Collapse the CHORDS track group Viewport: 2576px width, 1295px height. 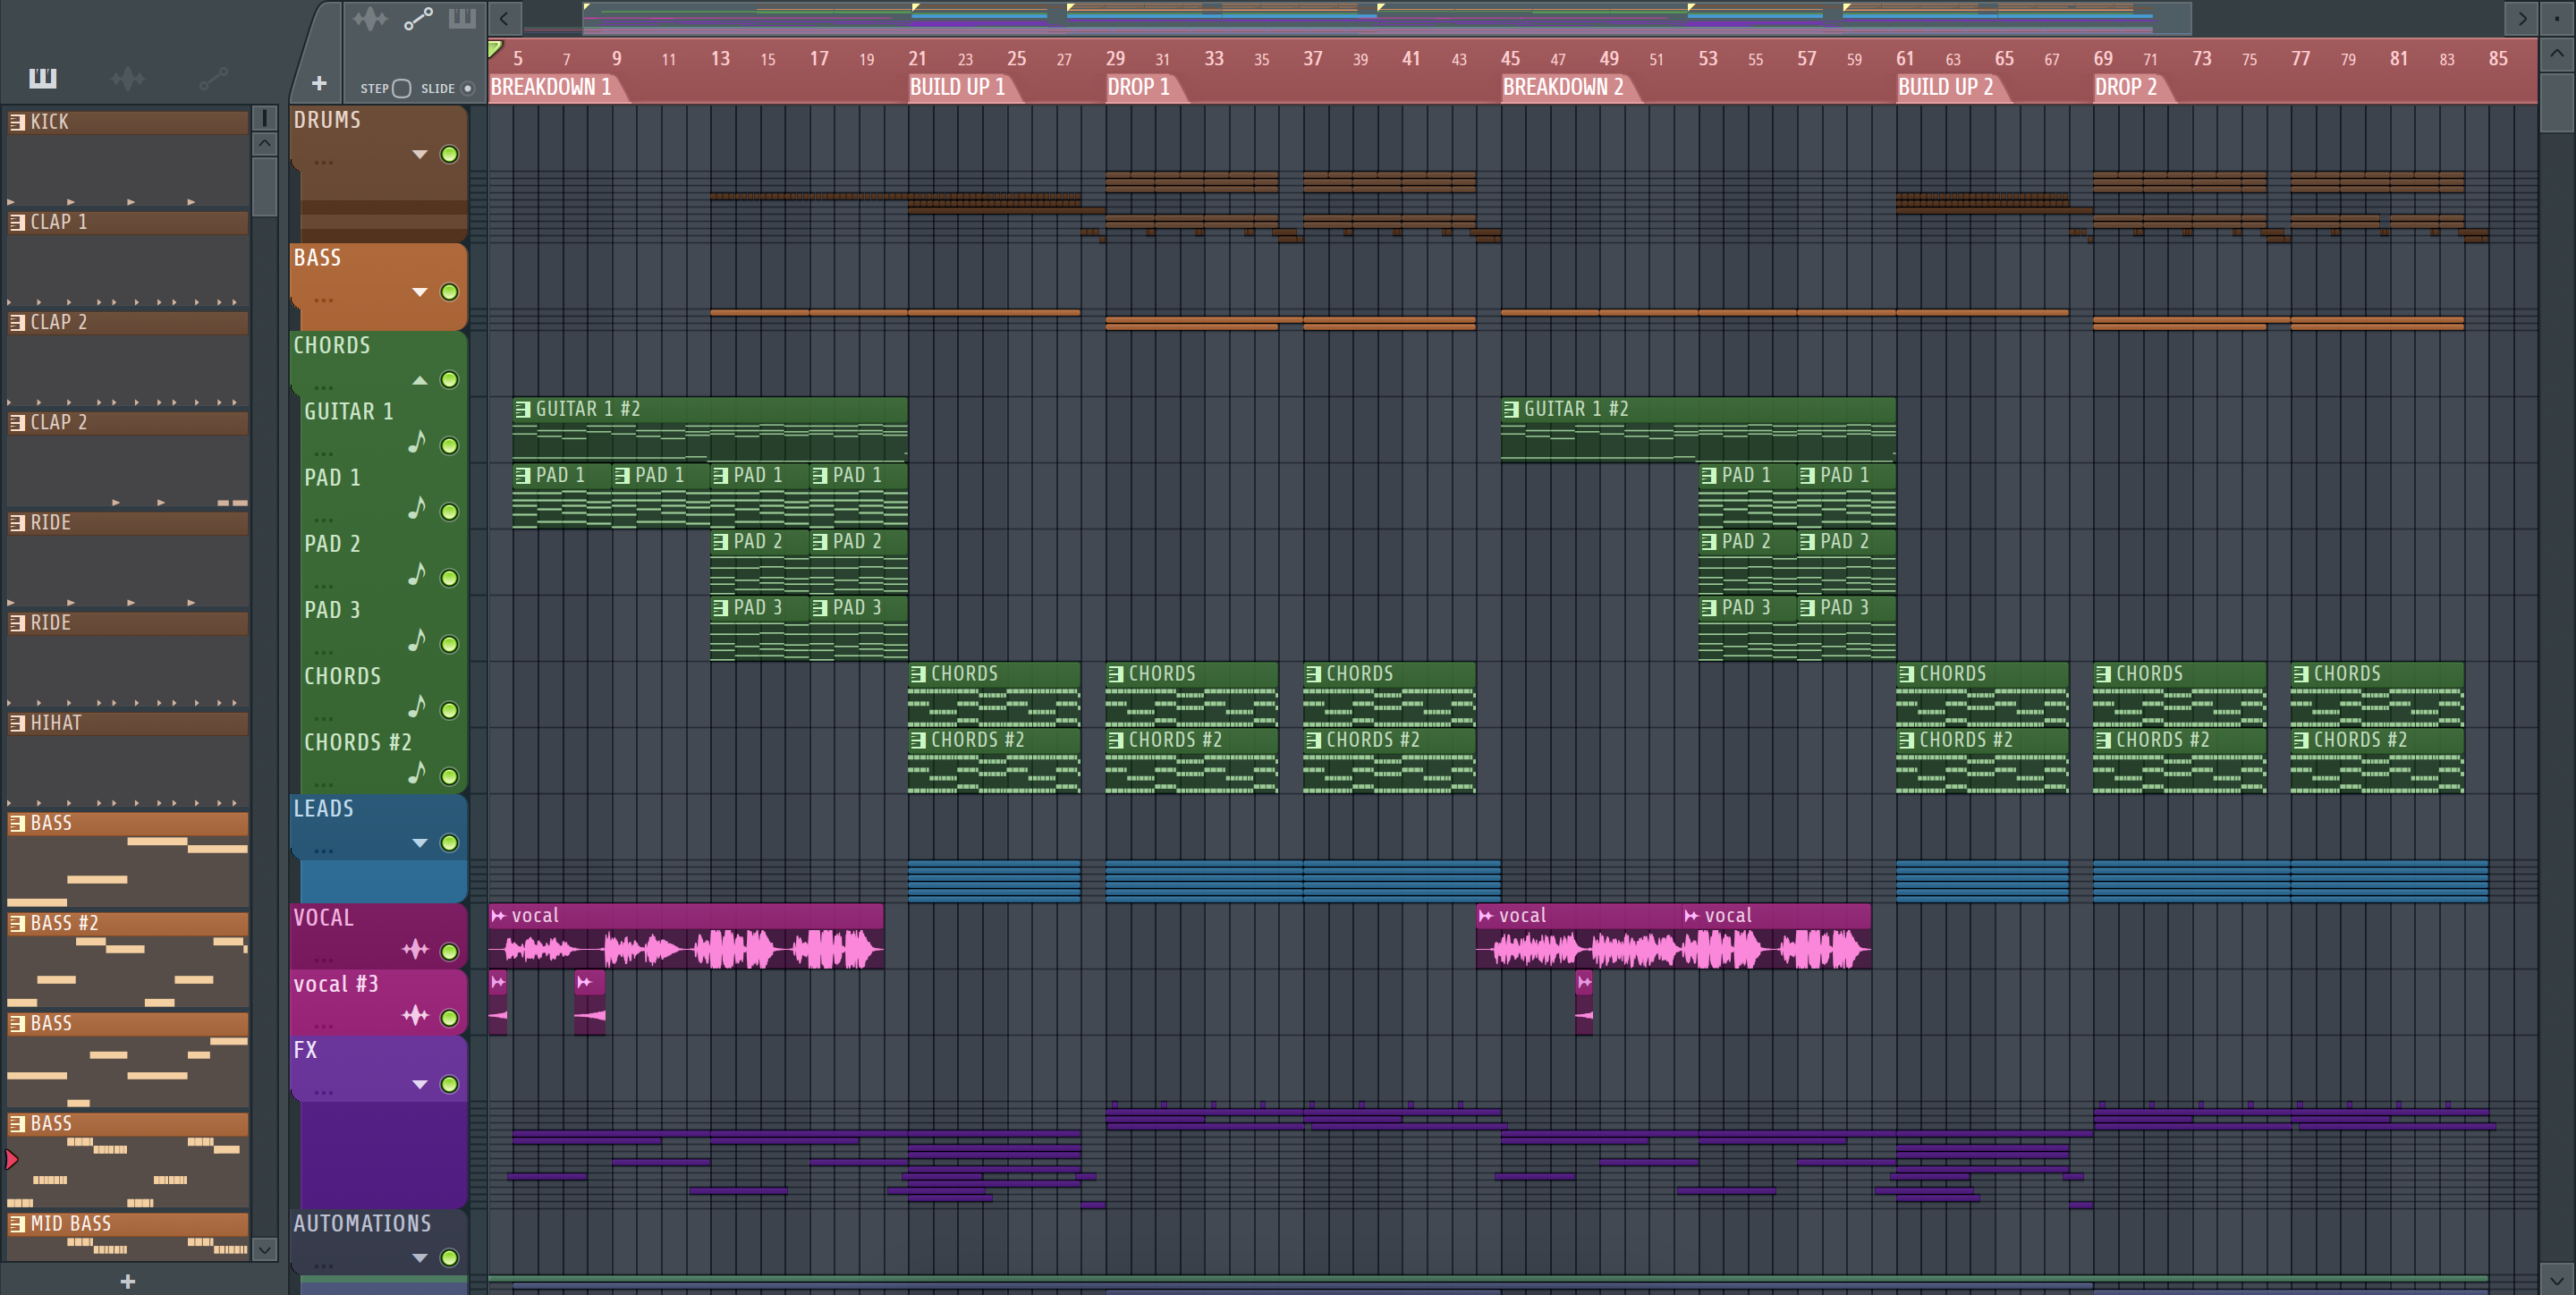tap(420, 380)
